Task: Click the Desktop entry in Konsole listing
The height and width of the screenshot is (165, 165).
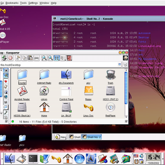Action: pos(144,37)
